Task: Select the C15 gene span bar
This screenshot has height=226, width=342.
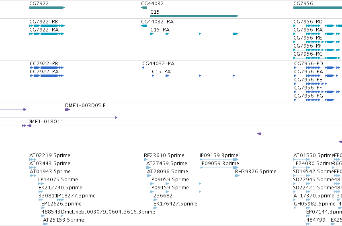Action: (x=195, y=16)
